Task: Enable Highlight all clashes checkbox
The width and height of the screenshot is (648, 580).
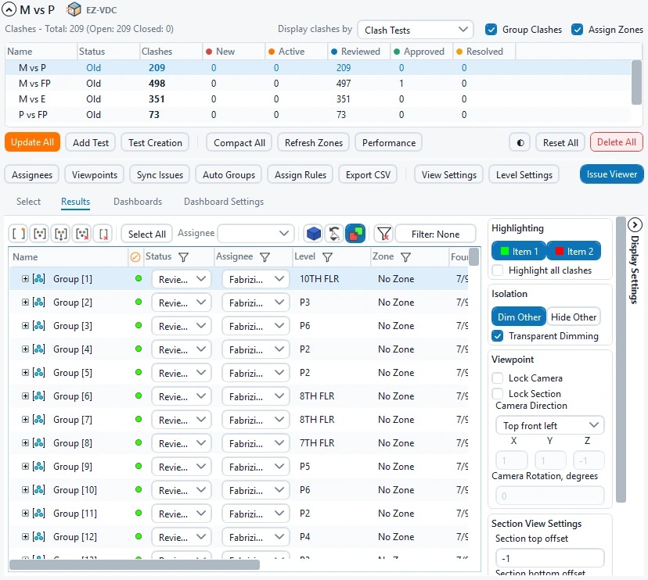Action: coord(498,270)
